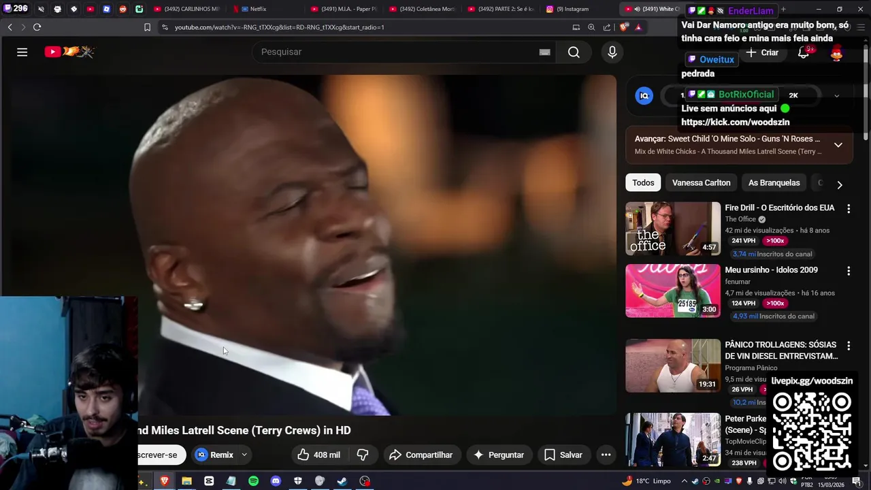Viewport: 871px width, 490px height.
Task: Open Discord from the taskbar
Action: coord(276,481)
